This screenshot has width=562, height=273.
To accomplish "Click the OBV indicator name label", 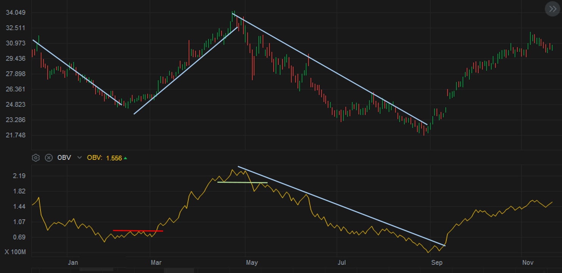I will tap(64, 158).
